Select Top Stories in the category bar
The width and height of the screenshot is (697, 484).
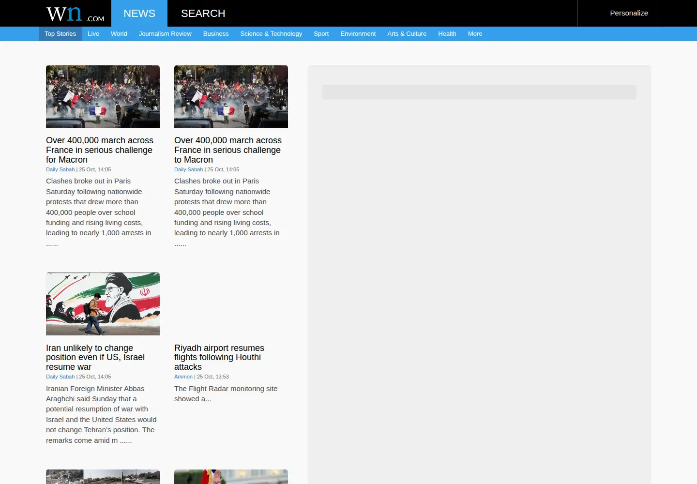[x=60, y=34]
